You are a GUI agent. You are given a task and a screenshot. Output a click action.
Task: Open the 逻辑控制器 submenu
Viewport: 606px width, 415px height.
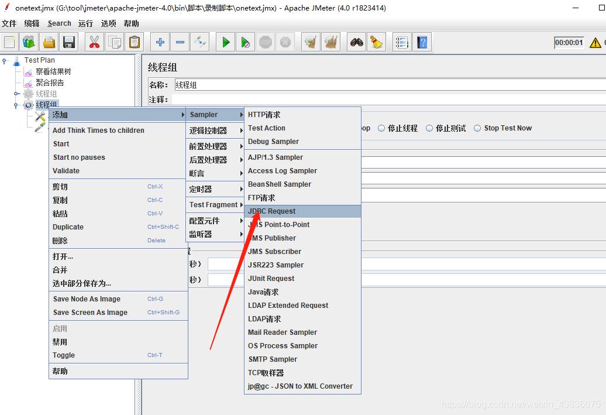click(x=215, y=131)
